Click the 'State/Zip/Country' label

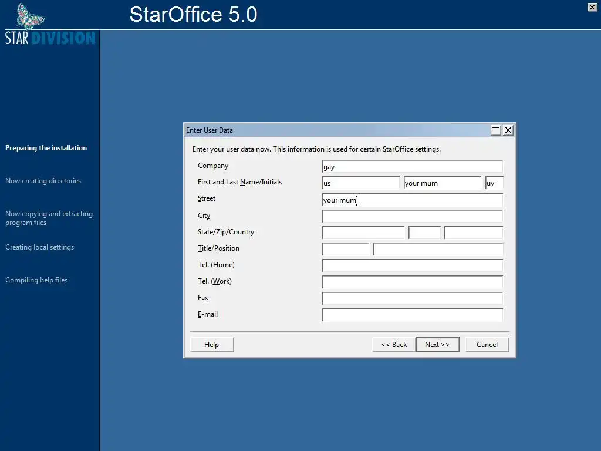pos(226,232)
